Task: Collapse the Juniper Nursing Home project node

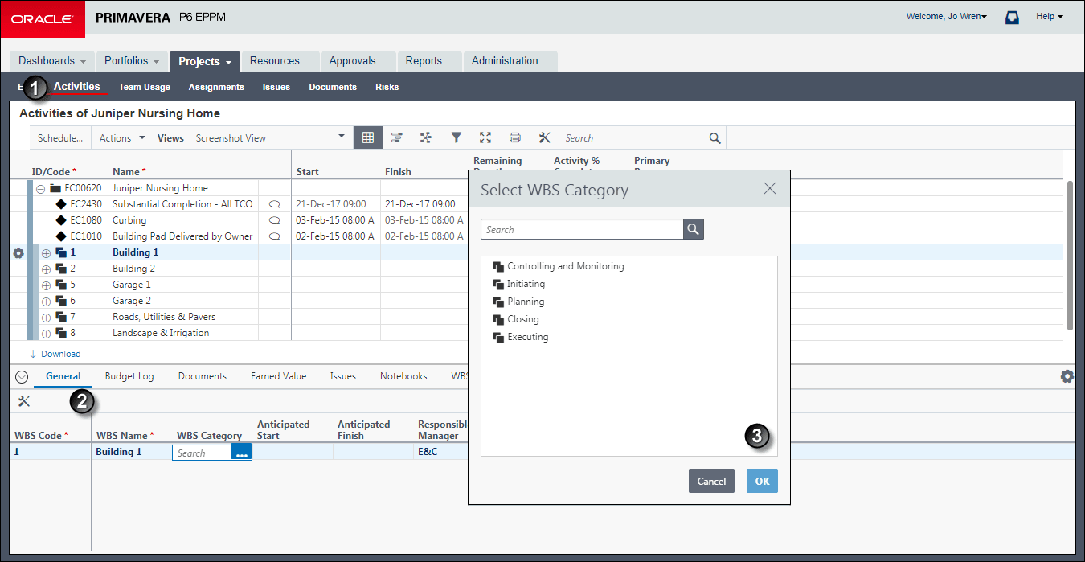Action: tap(39, 188)
